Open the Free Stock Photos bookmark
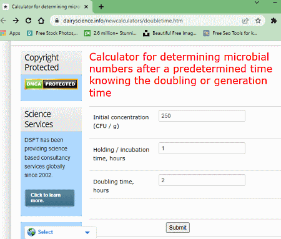 pos(52,33)
